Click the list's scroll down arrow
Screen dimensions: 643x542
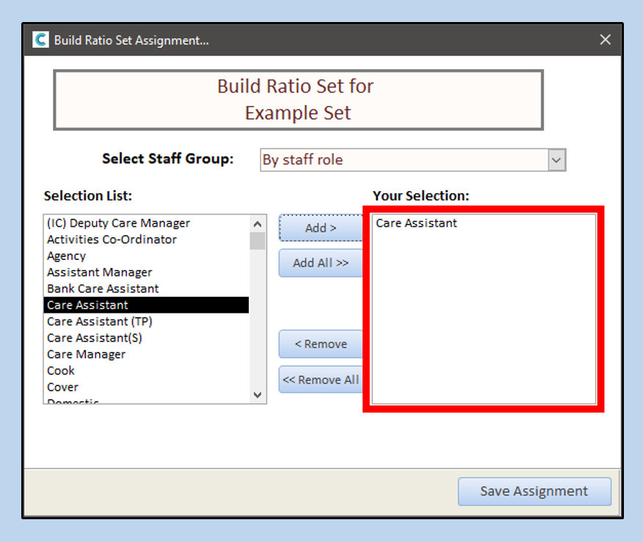tap(257, 395)
